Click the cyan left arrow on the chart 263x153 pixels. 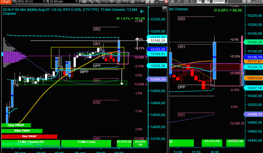pos(142,11)
